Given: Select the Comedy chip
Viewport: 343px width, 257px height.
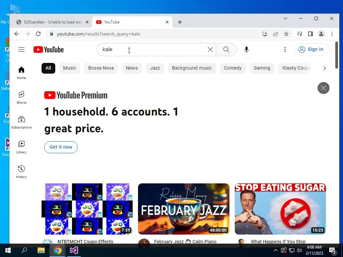Looking at the screenshot, I should click(233, 68).
